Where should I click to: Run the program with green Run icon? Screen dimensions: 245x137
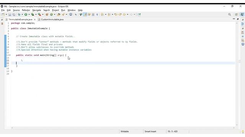[x=26, y=14]
